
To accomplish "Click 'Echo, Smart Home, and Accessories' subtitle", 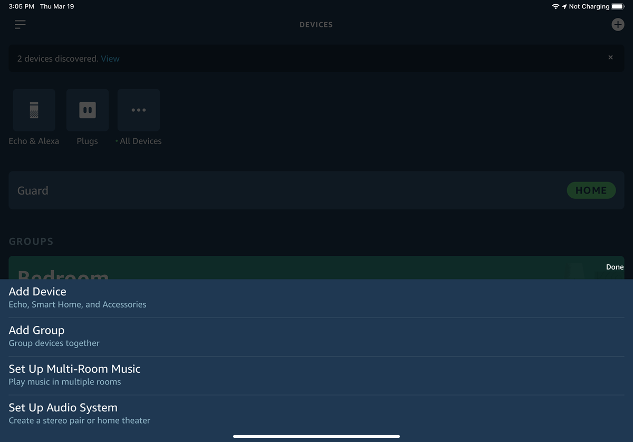I will coord(78,304).
